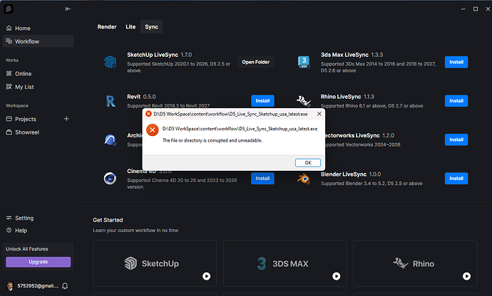This screenshot has height=296, width=492.
Task: Open Help from the sidebar
Action: coord(39,231)
